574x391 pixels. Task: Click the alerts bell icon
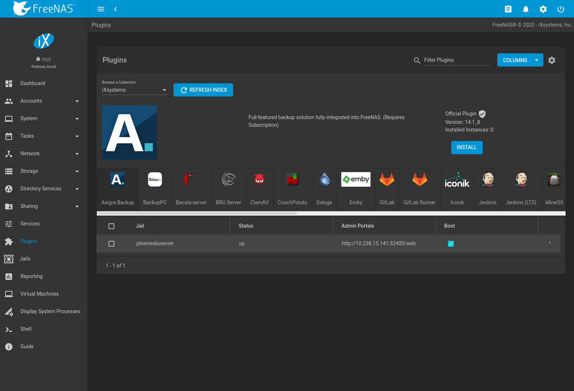(x=525, y=9)
